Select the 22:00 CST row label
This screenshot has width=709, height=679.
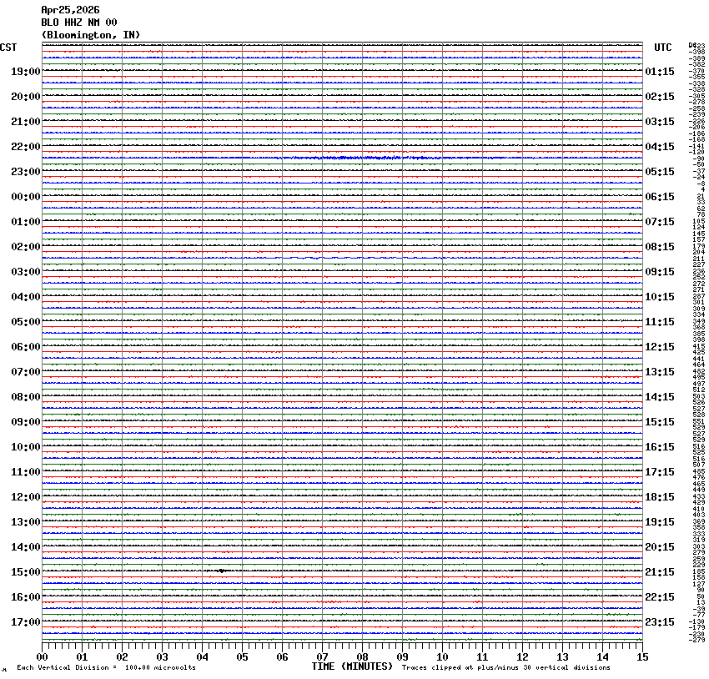click(25, 147)
